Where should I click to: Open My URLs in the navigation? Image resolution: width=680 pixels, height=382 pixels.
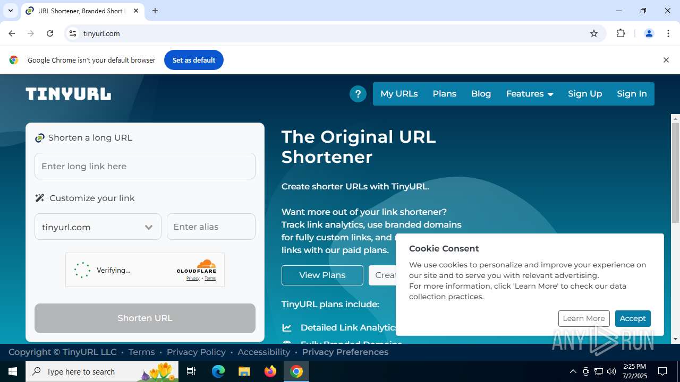[x=399, y=94]
